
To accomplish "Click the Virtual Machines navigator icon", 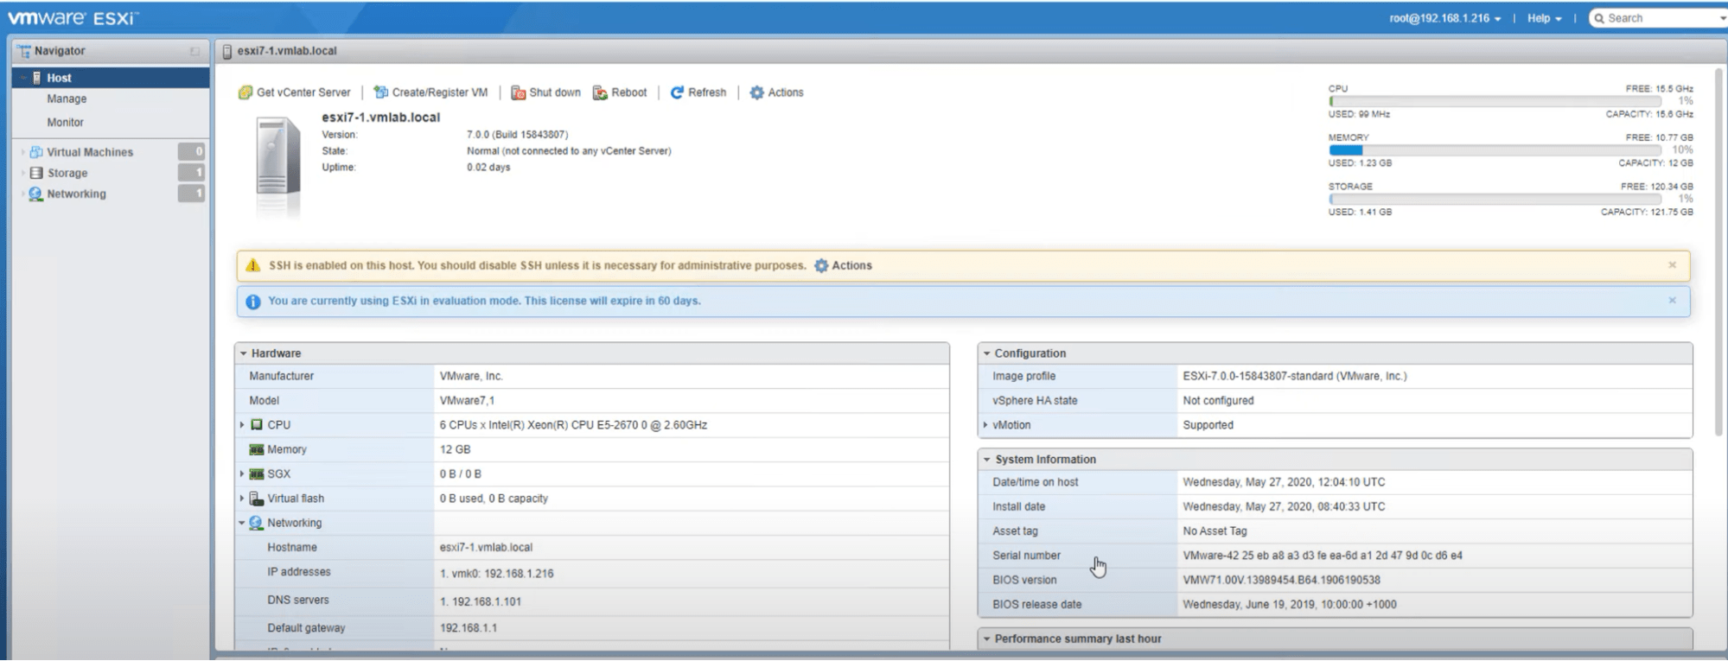I will 36,152.
